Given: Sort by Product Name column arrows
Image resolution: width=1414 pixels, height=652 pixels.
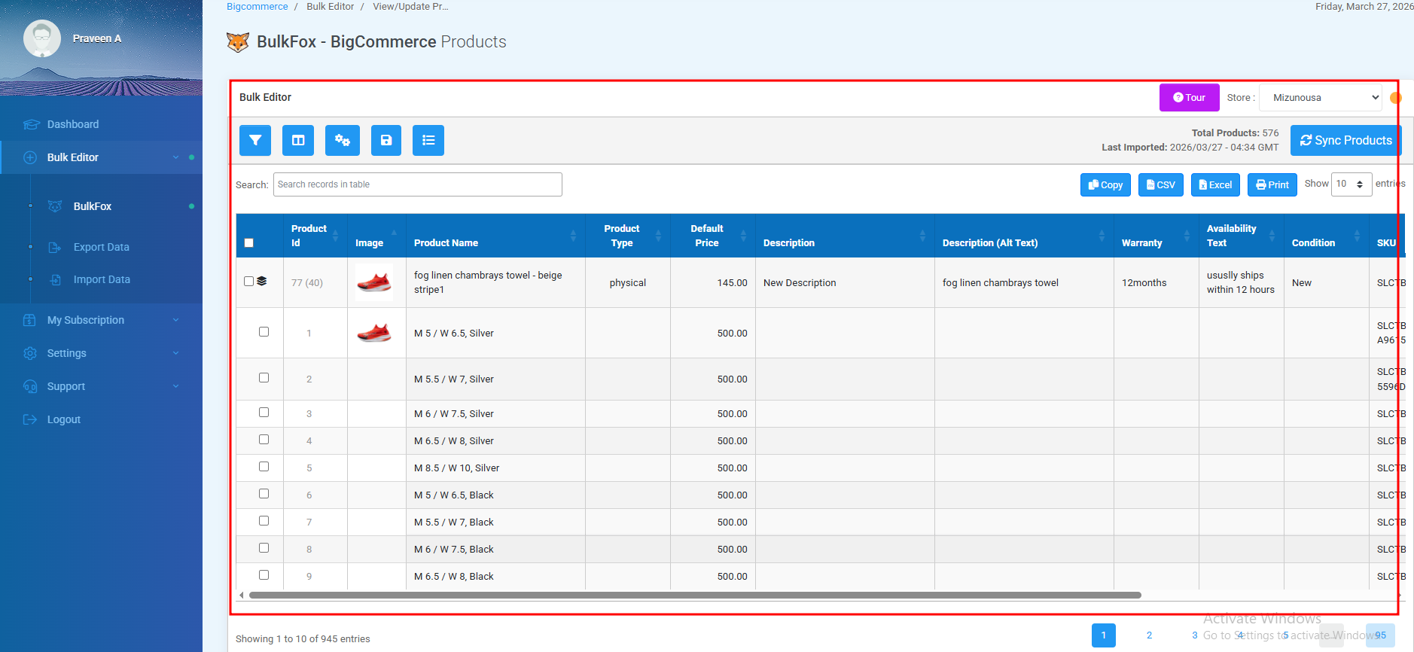Looking at the screenshot, I should (x=573, y=236).
